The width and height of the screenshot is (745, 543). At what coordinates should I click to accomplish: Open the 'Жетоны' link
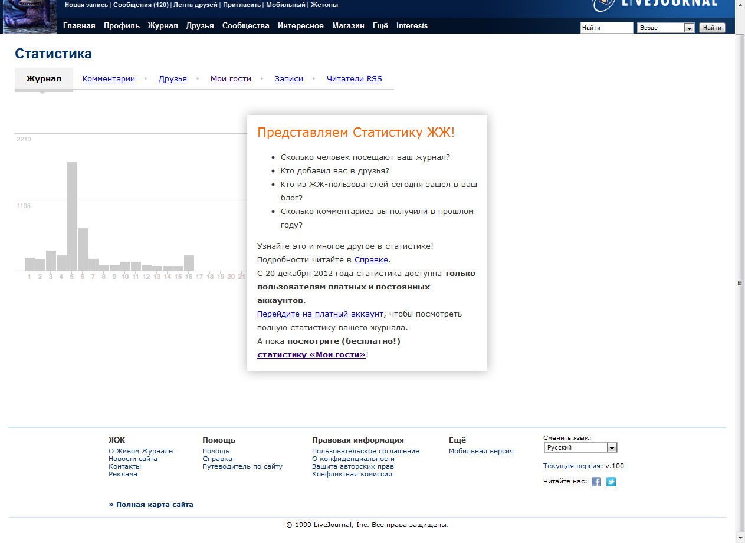click(x=324, y=5)
